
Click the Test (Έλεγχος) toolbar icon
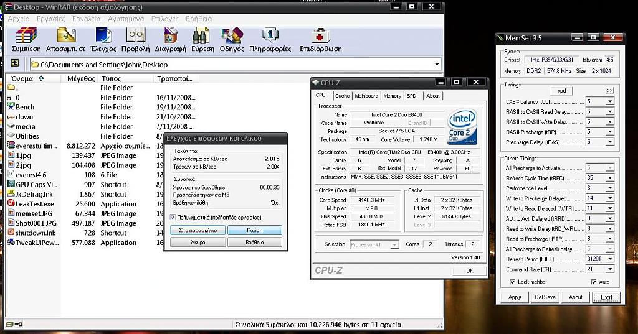pyautogui.click(x=103, y=35)
